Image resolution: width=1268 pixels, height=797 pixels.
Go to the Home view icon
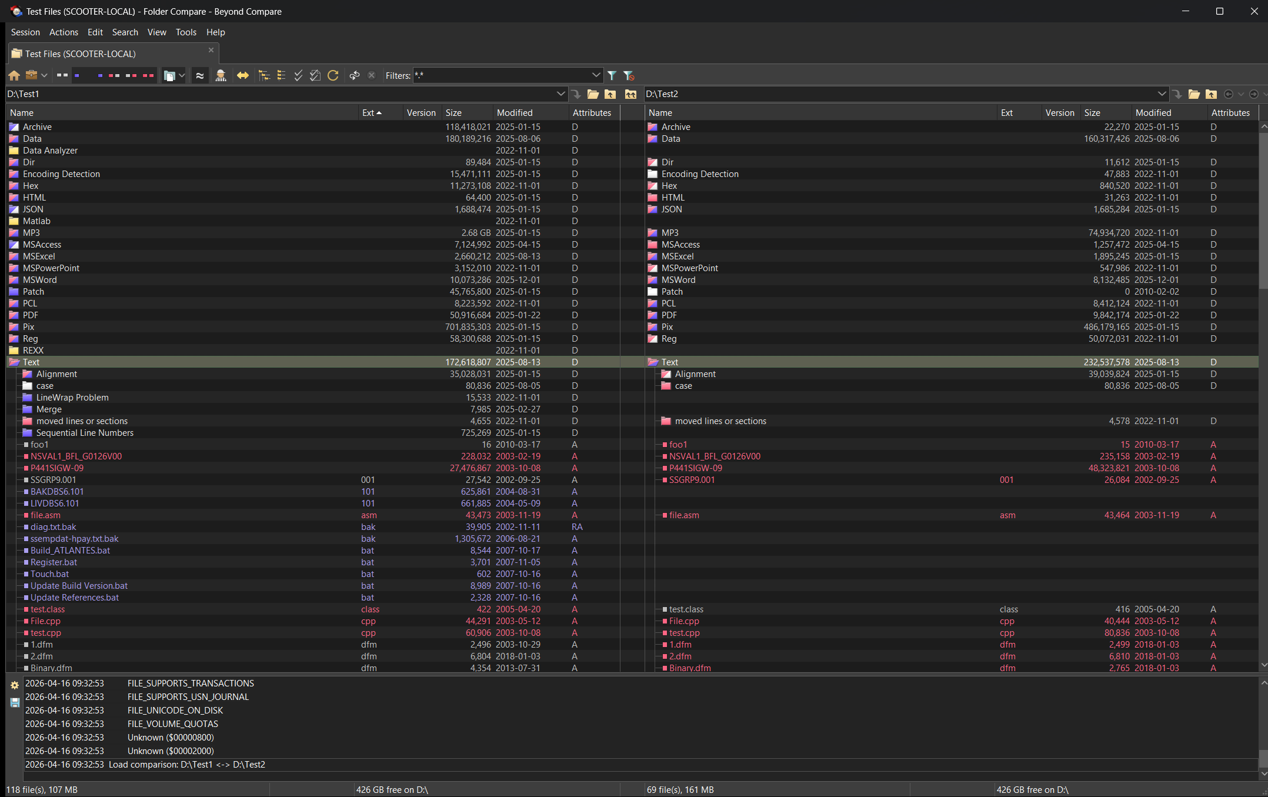point(14,75)
